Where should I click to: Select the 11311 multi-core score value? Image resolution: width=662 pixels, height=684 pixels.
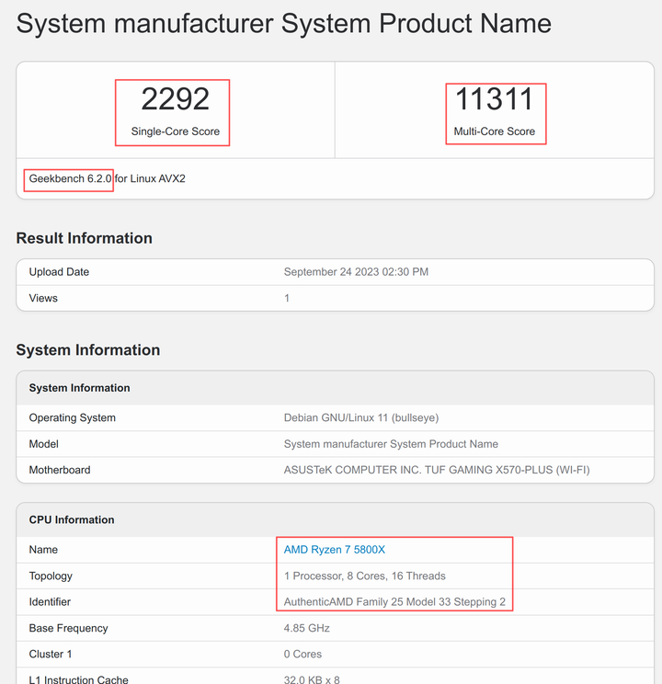pos(495,99)
